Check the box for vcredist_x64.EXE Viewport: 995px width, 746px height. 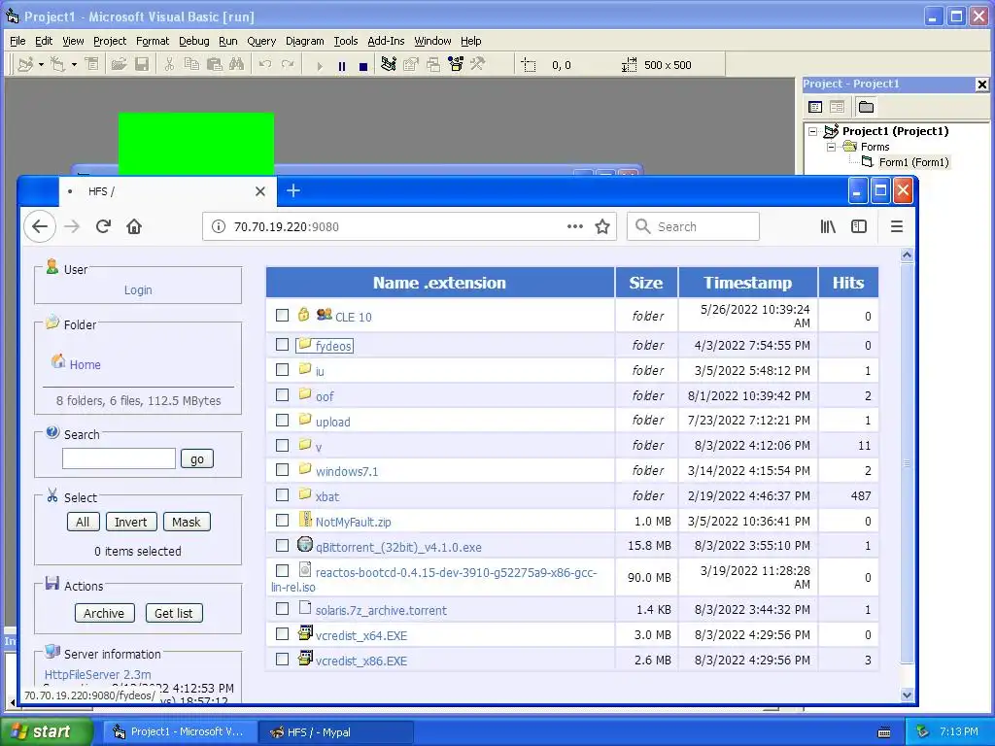click(x=283, y=634)
